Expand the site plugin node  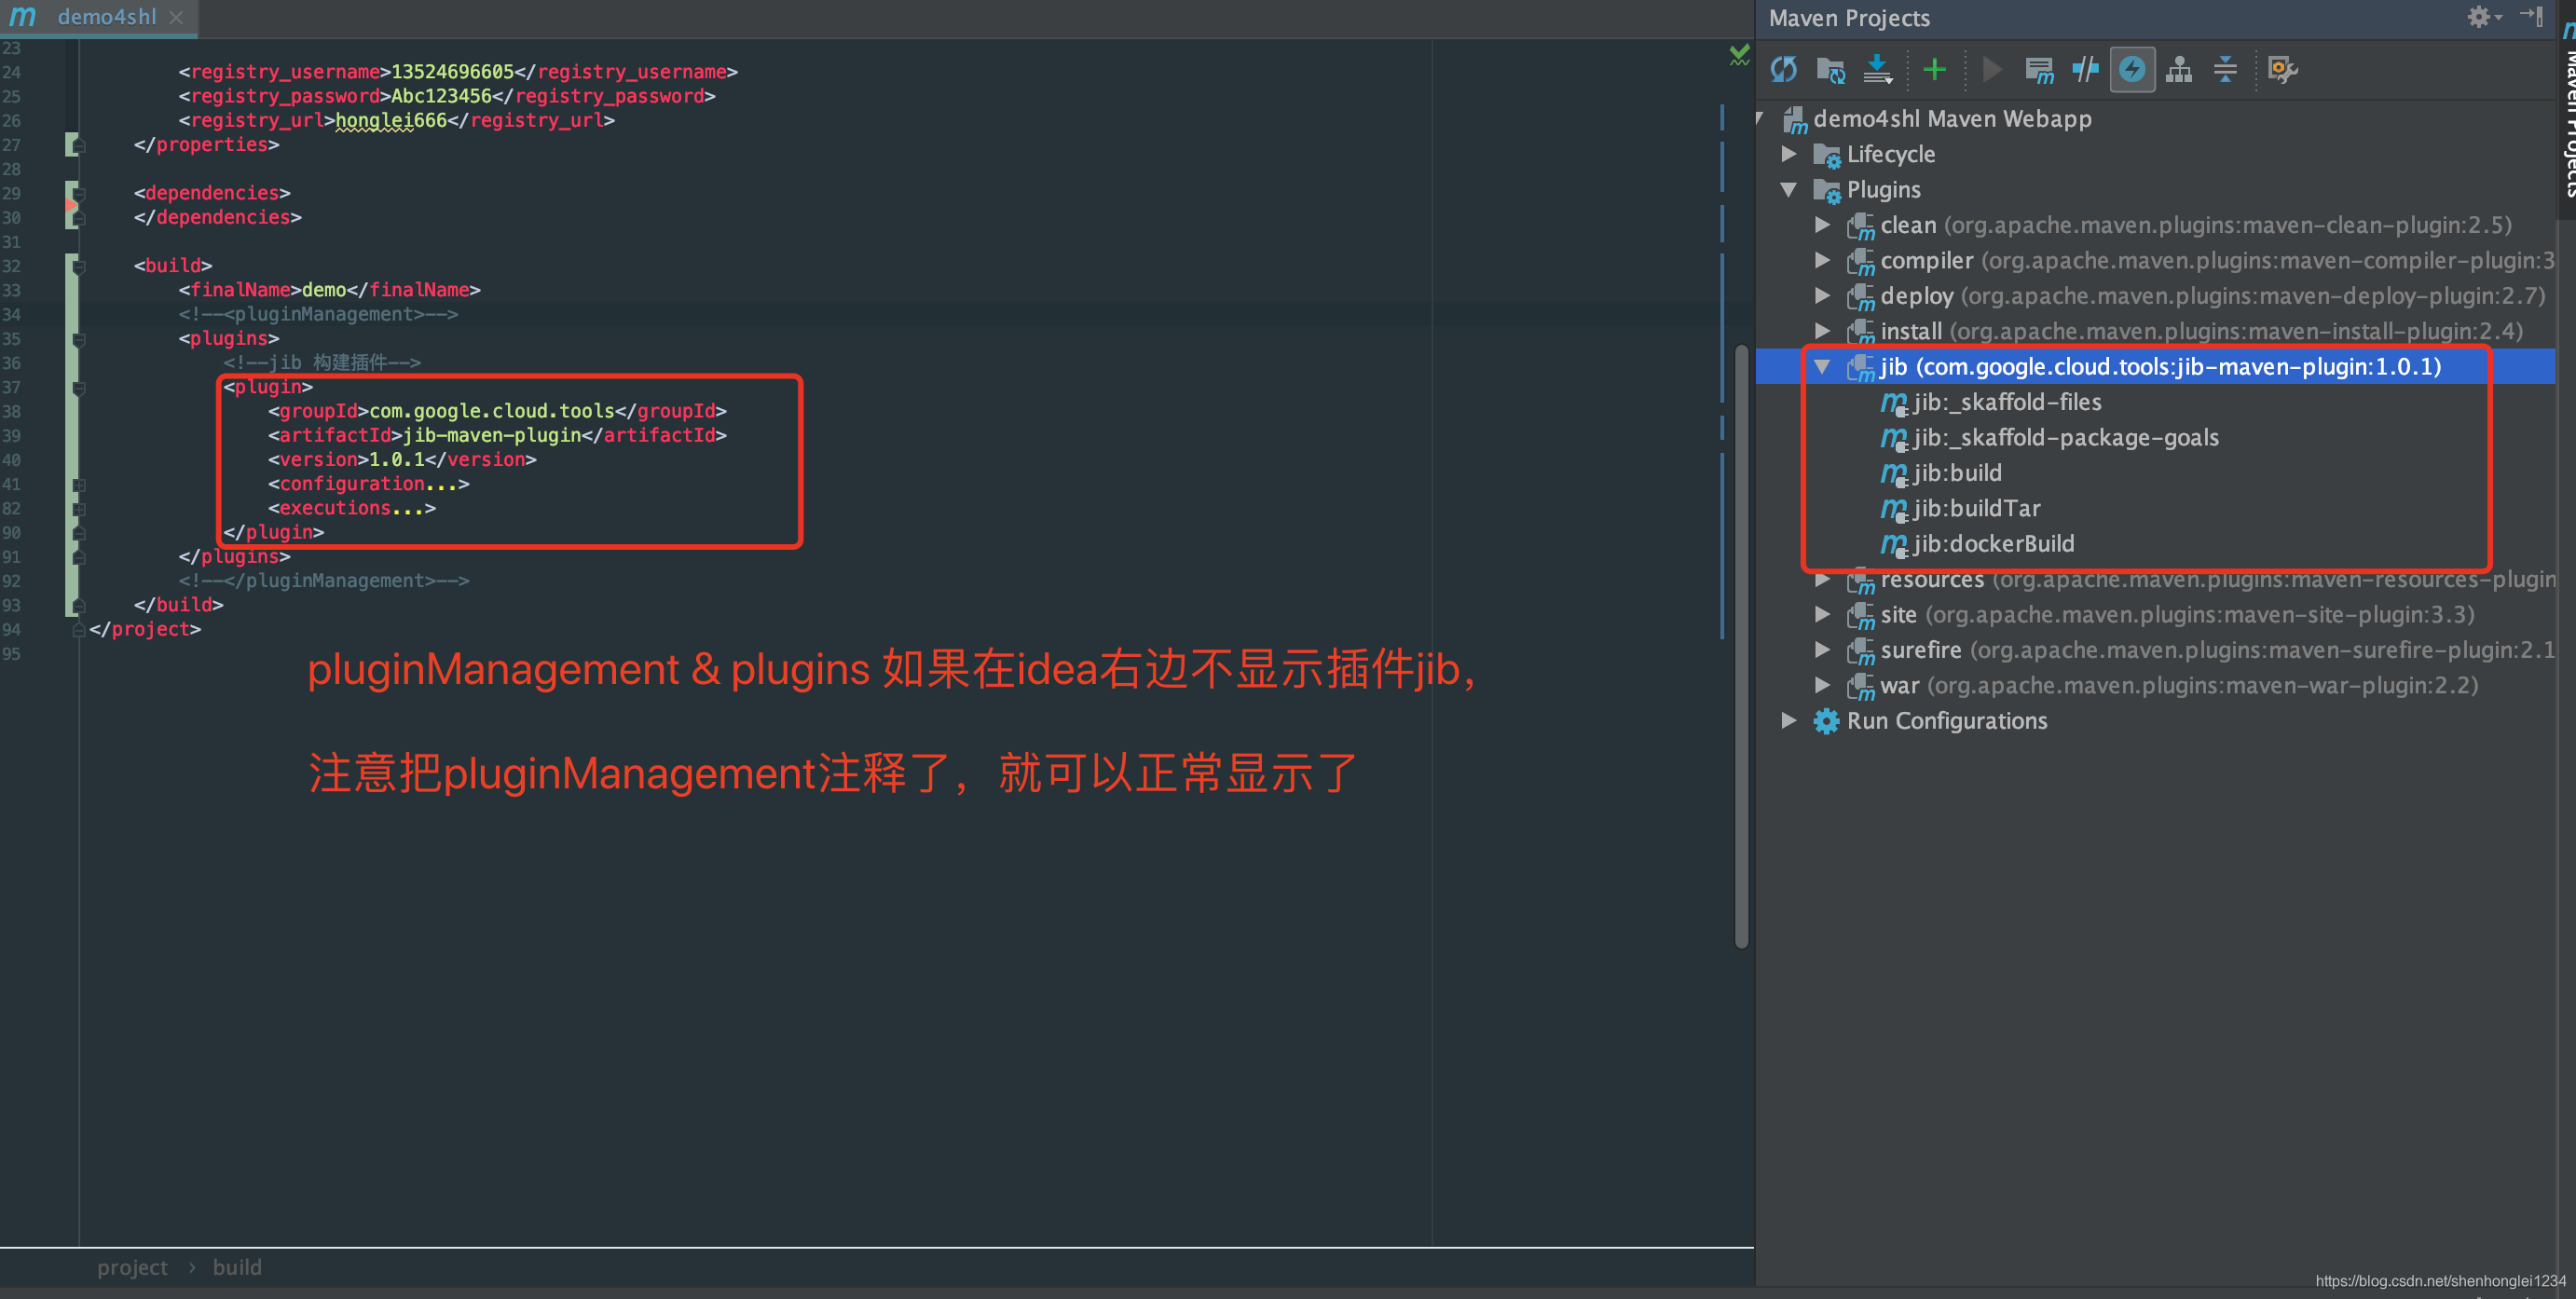pos(1823,614)
